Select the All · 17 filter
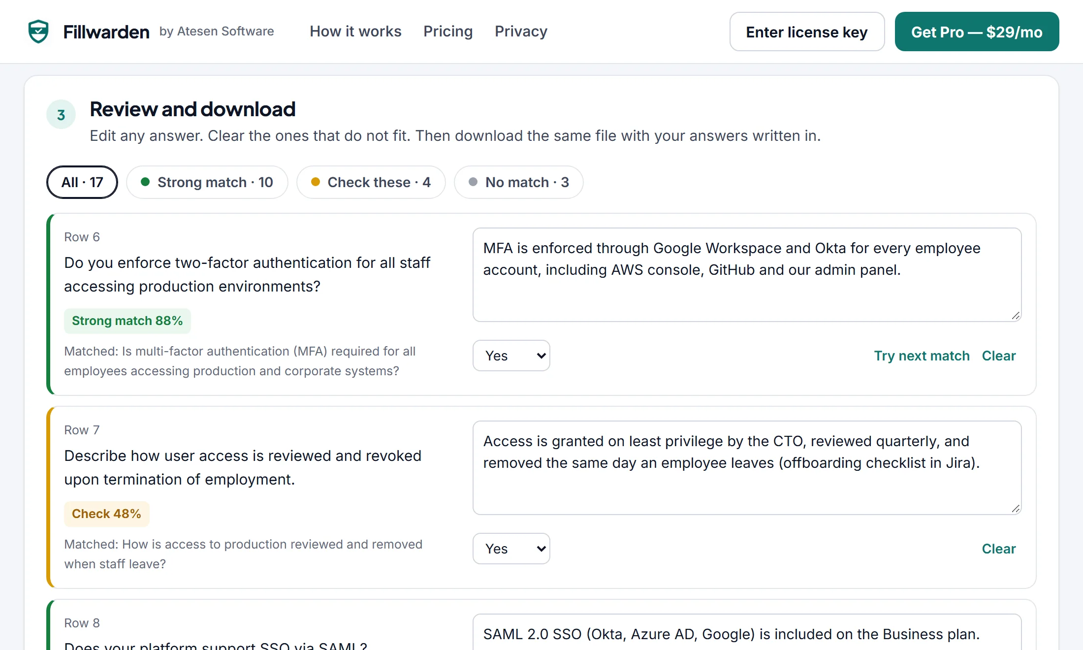This screenshot has width=1083, height=650. [82, 182]
